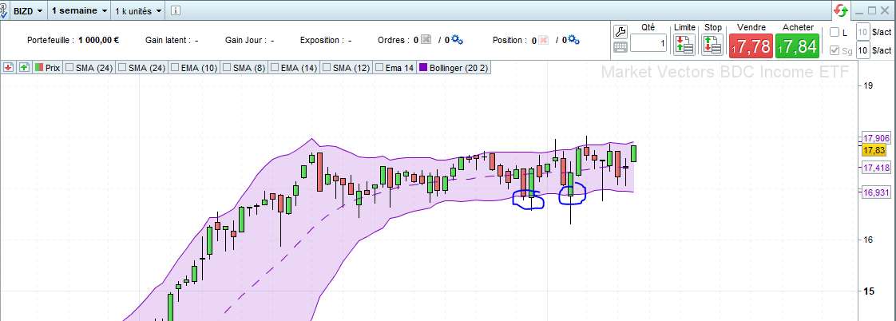Click the Portefeuille value 1 000,00 €
The image size is (896, 321).
click(98, 40)
